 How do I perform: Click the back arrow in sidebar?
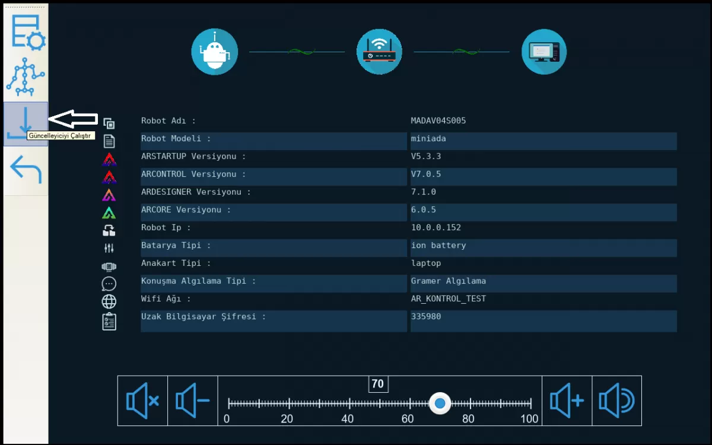point(26,169)
